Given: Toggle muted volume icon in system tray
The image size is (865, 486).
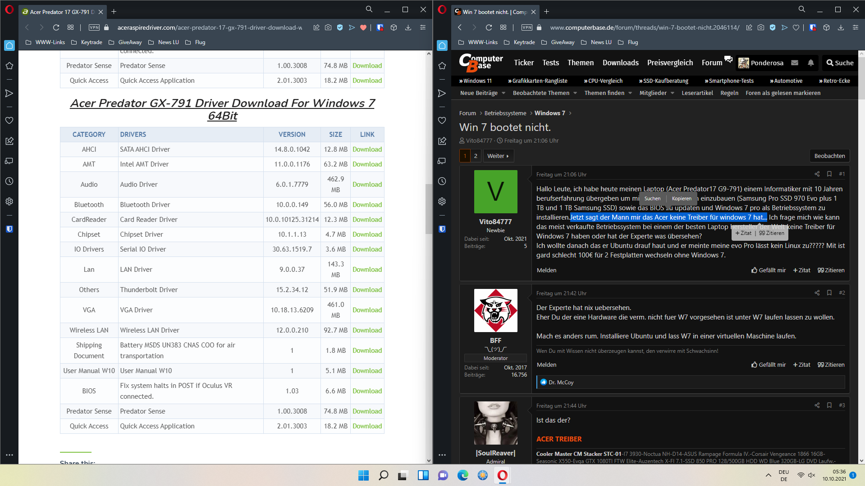Looking at the screenshot, I should point(812,475).
